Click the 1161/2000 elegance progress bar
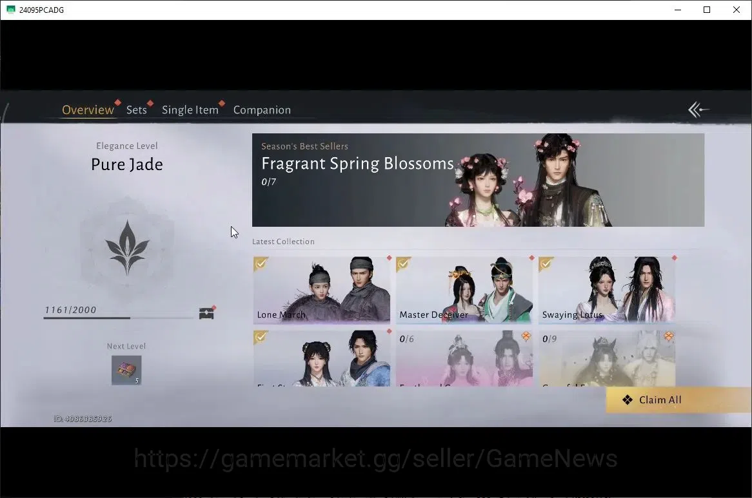The width and height of the screenshot is (752, 498). click(x=119, y=318)
